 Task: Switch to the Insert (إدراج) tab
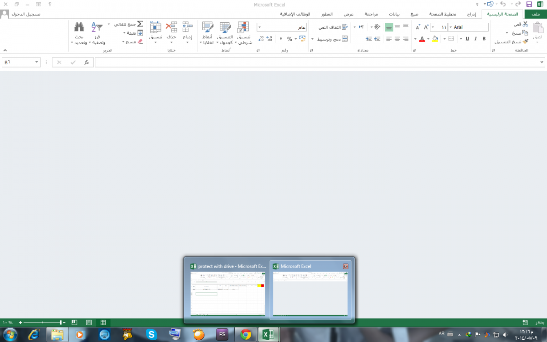tap(472, 14)
